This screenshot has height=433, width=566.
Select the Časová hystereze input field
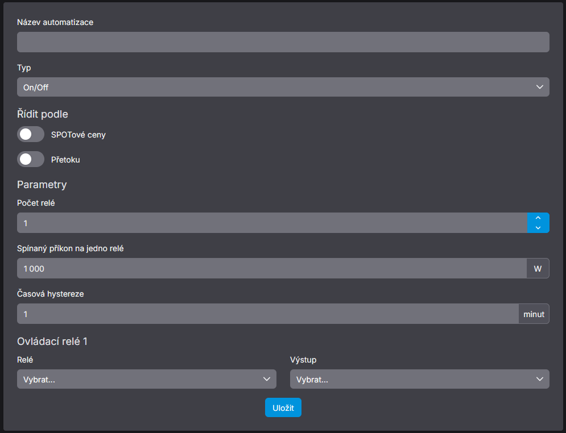(x=267, y=314)
